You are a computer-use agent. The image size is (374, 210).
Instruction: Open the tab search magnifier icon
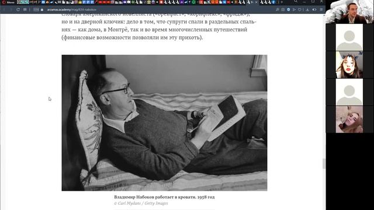[x=296, y=2]
